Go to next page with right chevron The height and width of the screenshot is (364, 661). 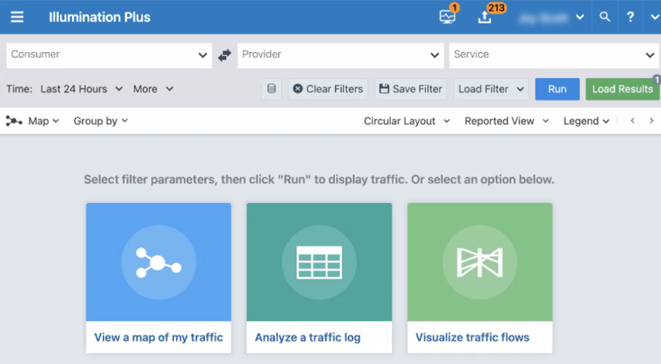click(651, 121)
